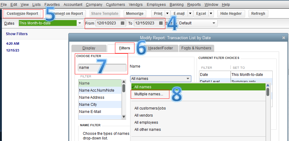The width and height of the screenshot is (289, 141).
Task: Open the Lists menu
Action: tap(36, 4)
